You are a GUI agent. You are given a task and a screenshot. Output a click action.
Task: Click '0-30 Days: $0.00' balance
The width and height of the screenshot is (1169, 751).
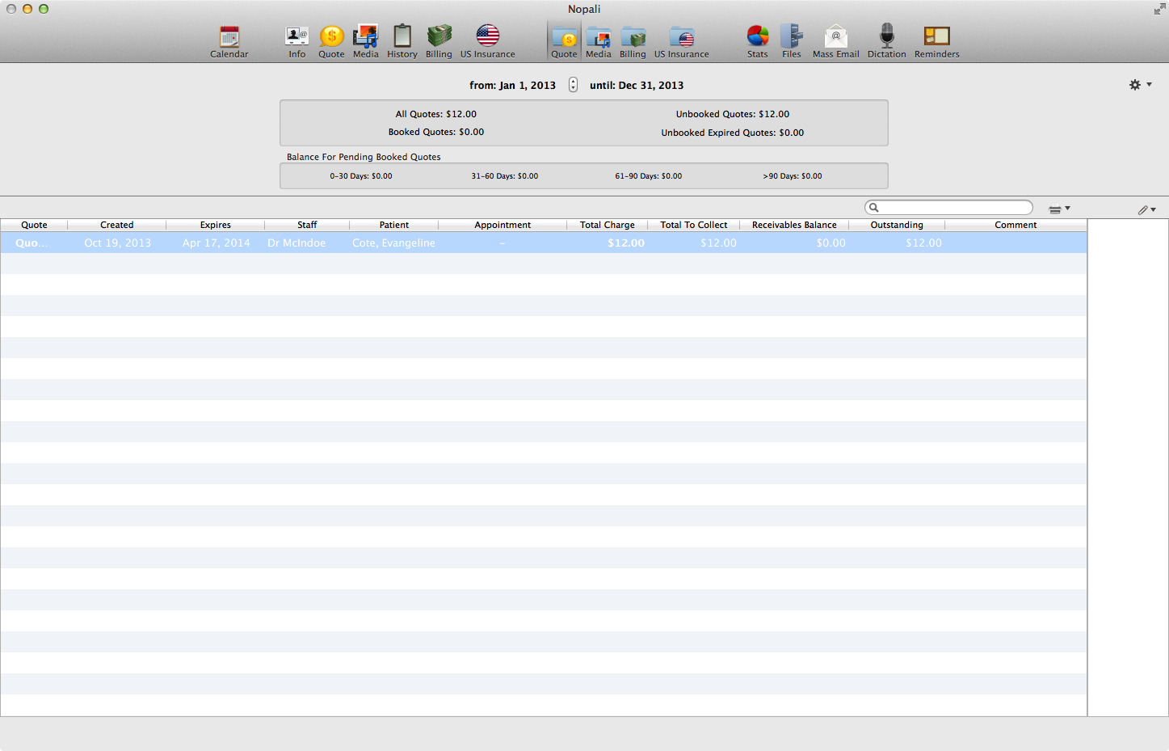point(361,175)
